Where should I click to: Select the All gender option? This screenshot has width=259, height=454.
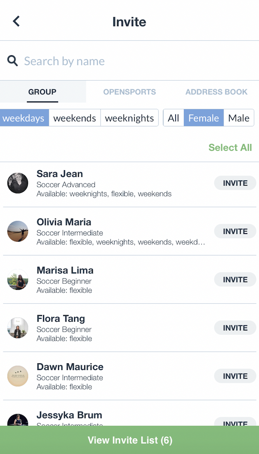173,118
